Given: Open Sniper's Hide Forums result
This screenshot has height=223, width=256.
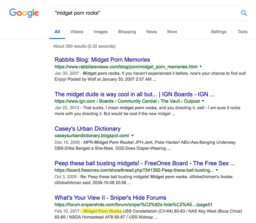Looking at the screenshot, I should point(110,198).
